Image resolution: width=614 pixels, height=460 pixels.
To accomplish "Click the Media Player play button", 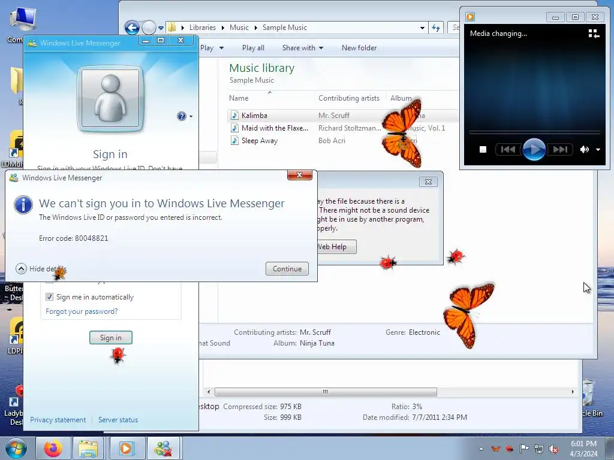I will [534, 149].
